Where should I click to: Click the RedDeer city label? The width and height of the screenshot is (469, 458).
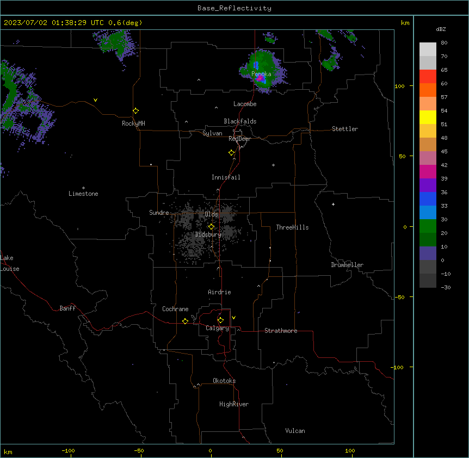(x=239, y=139)
